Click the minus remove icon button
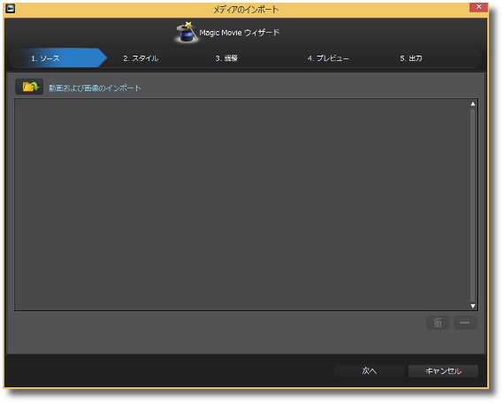The height and width of the screenshot is (404, 504). tap(465, 323)
